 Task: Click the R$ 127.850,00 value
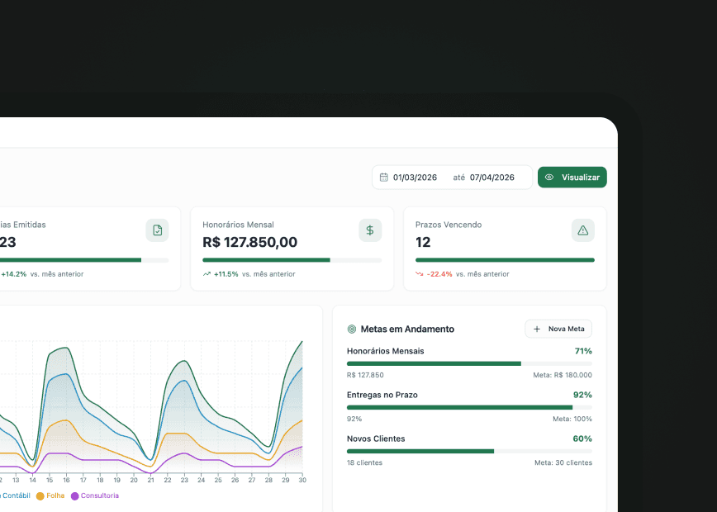coord(249,242)
